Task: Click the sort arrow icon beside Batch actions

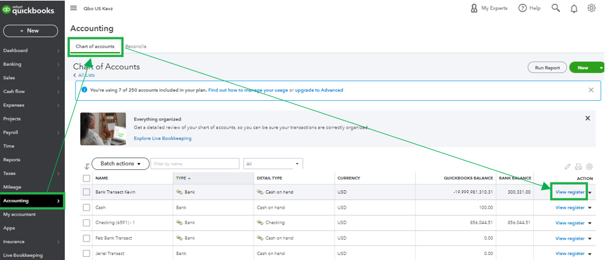Action: pyautogui.click(x=87, y=166)
